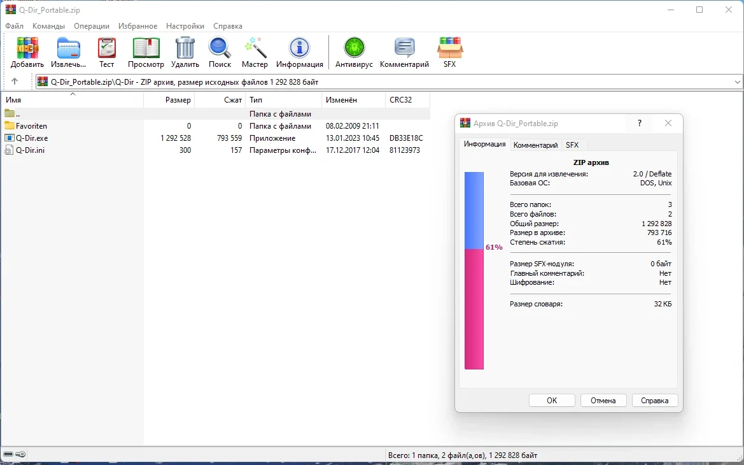Go up one folder with arrow icon
This screenshot has width=744, height=465.
click(15, 82)
